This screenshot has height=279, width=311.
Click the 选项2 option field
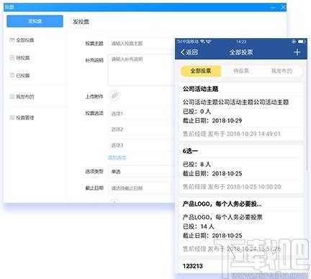pyautogui.click(x=142, y=129)
